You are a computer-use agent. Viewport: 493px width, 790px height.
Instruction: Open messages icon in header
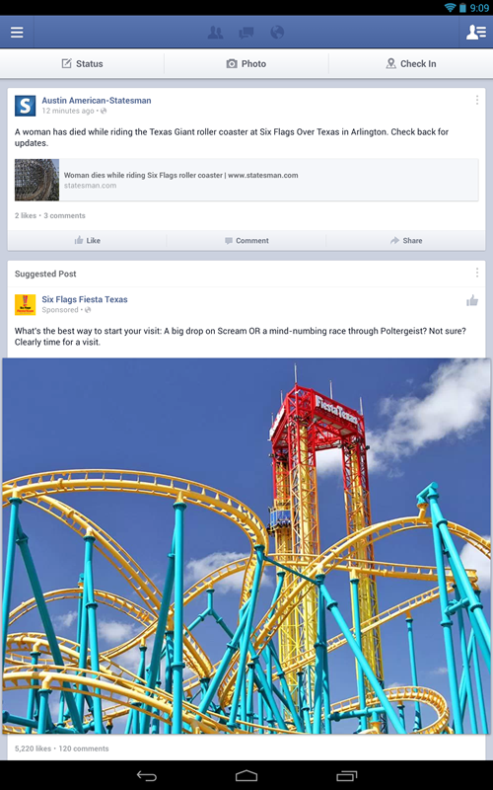click(246, 34)
